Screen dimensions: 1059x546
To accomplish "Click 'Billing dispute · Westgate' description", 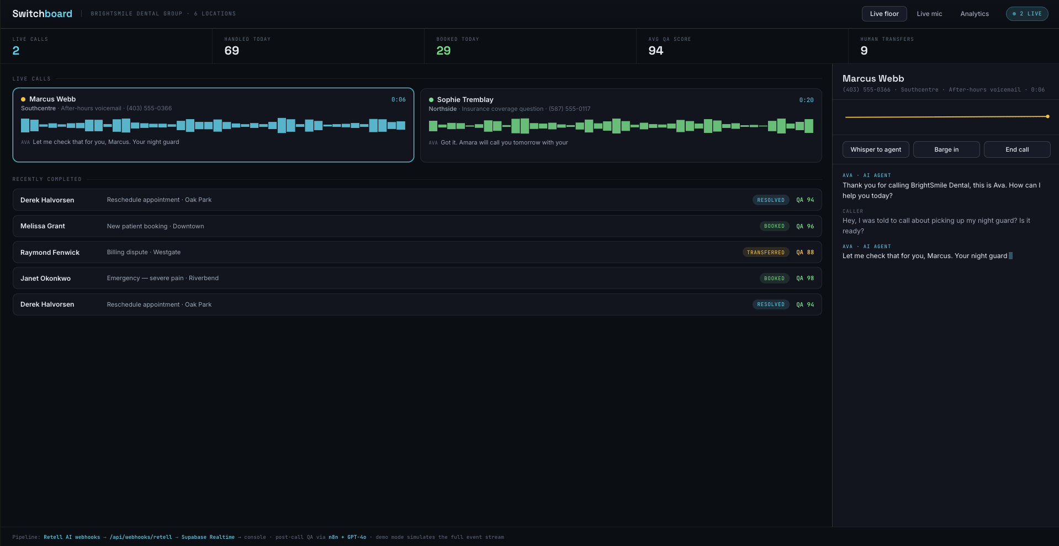I will click(144, 252).
